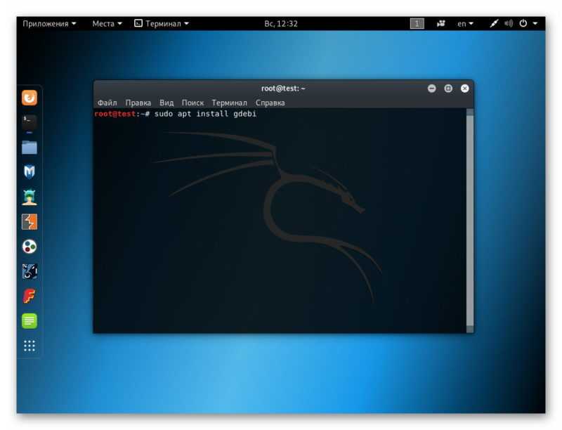This screenshot has width=562, height=430.
Task: Expand system menu arrow beside power icon
Action: [535, 24]
